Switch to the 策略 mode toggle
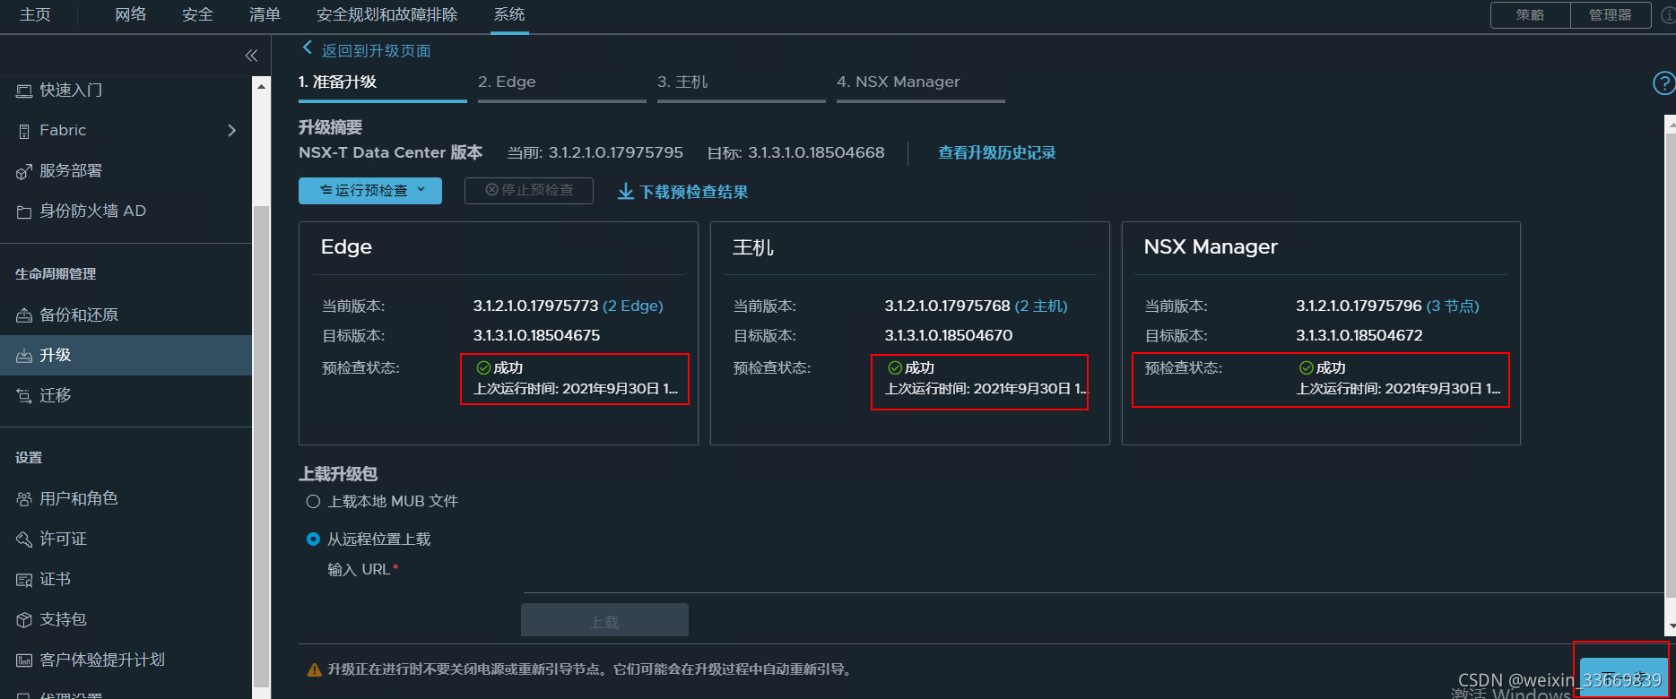The image size is (1676, 699). (x=1531, y=15)
